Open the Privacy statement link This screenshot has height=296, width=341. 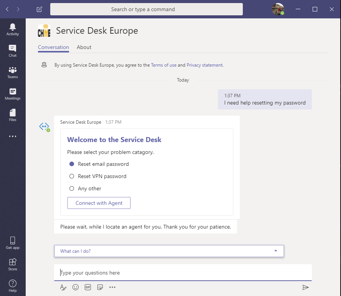[x=205, y=65]
